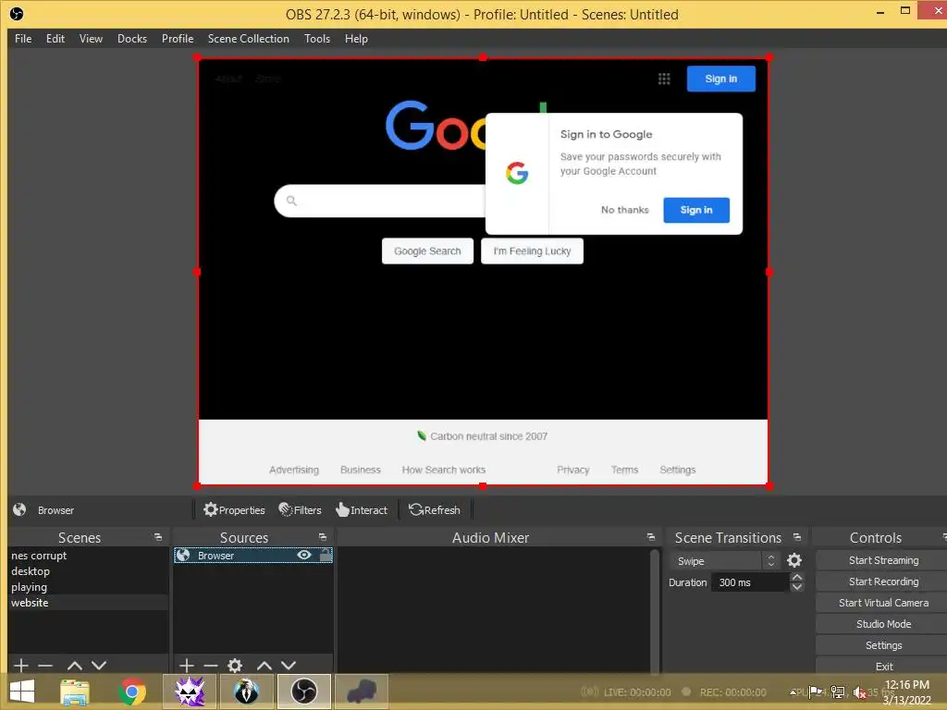Undock the Scene Transitions panel
The width and height of the screenshot is (947, 710).
[x=797, y=537]
